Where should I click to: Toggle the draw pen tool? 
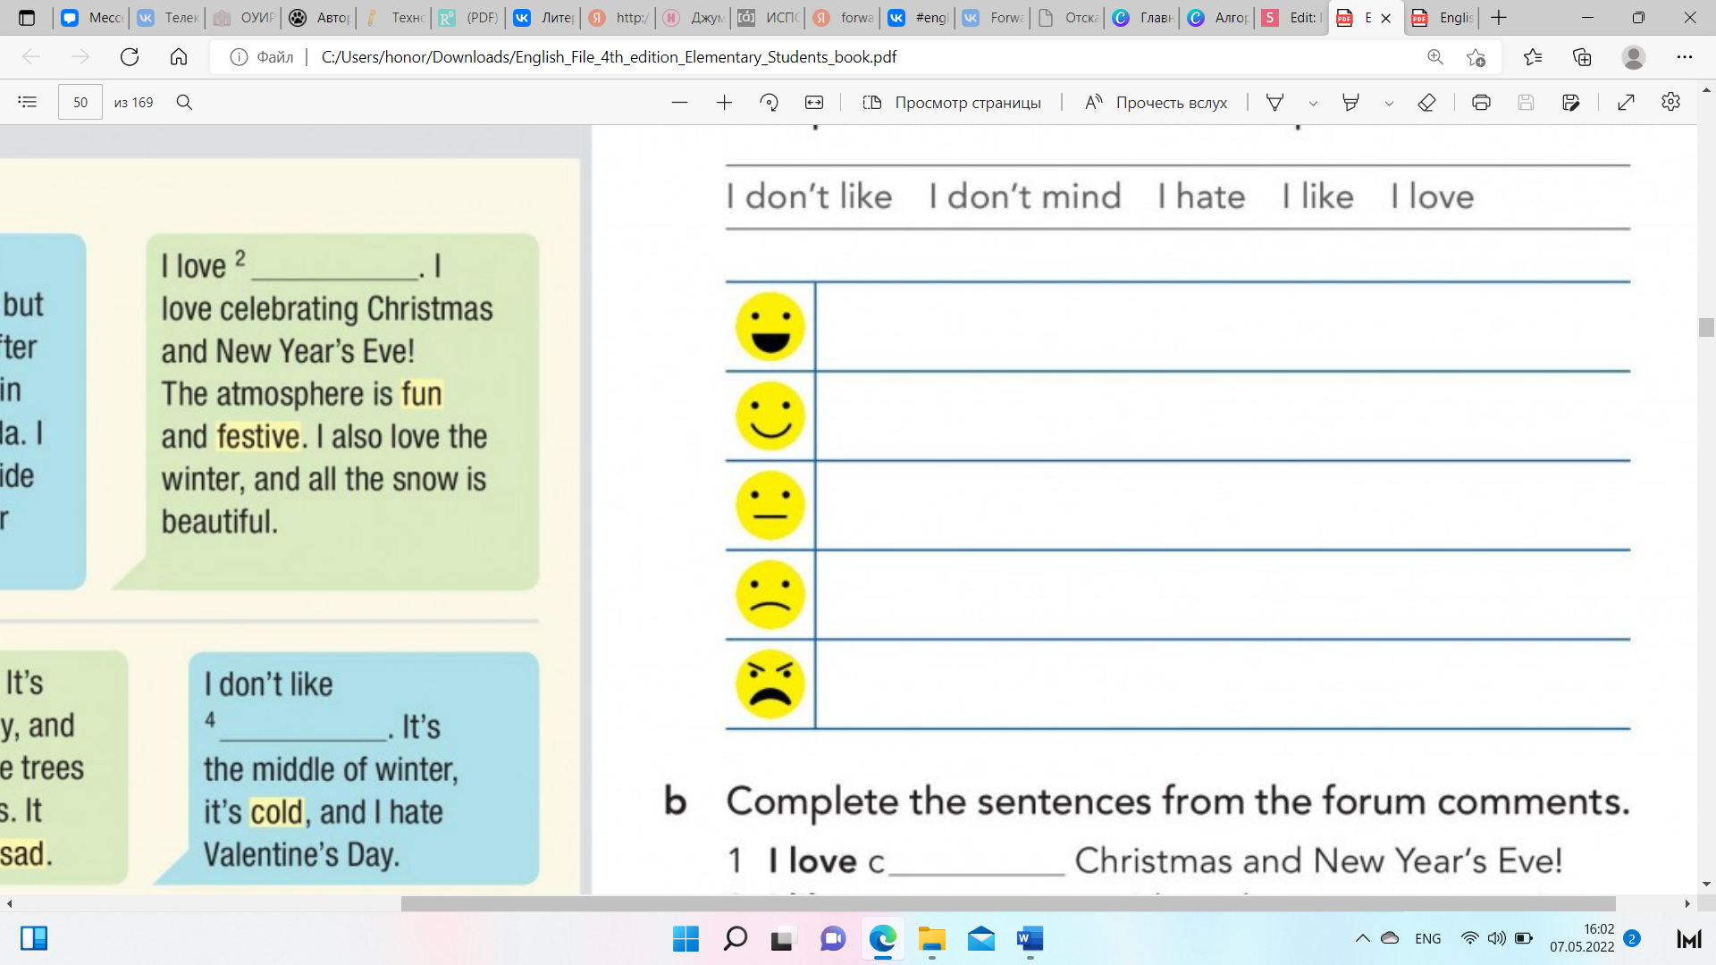point(1275,102)
